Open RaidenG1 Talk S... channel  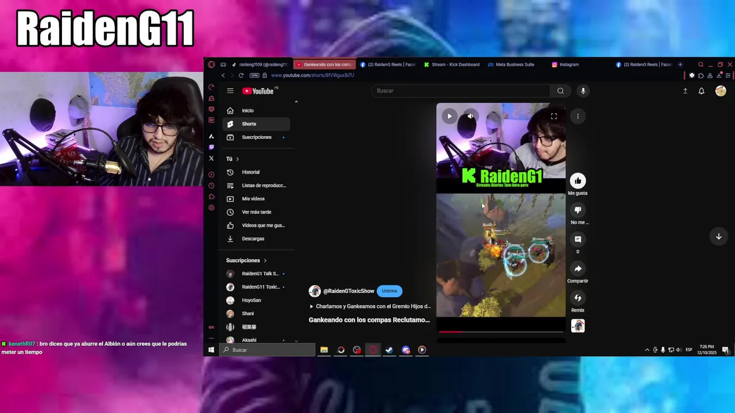(255, 274)
